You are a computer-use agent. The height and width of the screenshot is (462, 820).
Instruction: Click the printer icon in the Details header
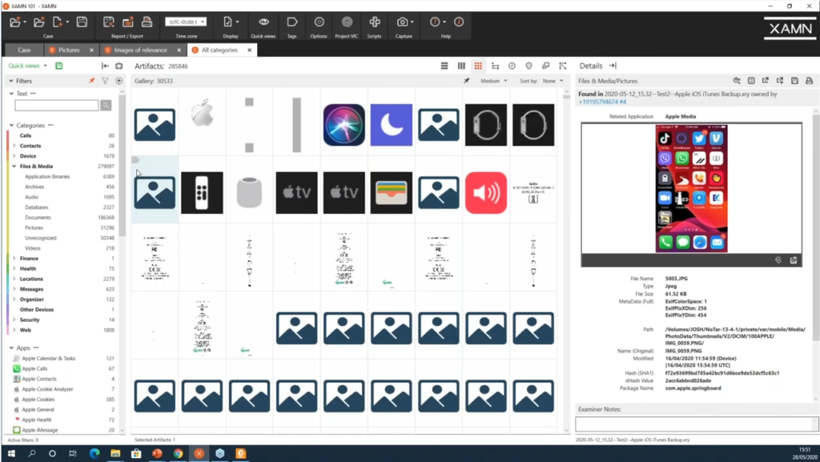pos(809,81)
